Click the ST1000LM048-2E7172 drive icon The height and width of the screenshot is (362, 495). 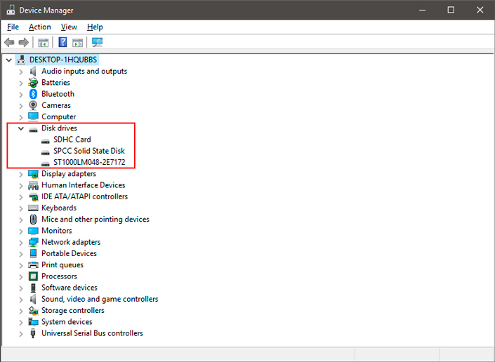coord(45,163)
